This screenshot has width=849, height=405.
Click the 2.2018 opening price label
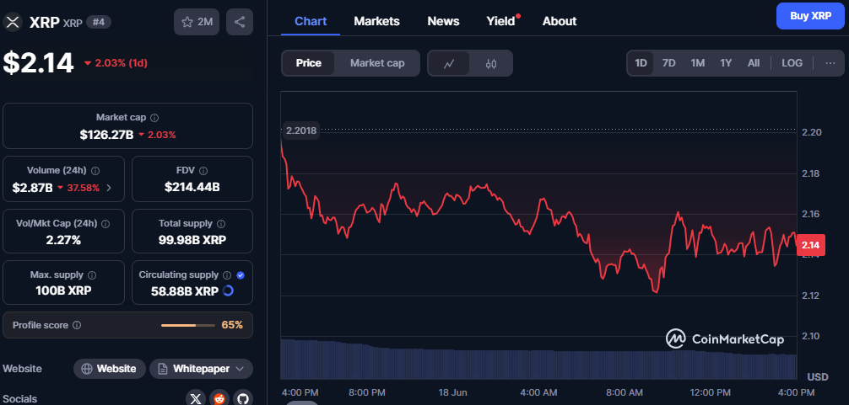pyautogui.click(x=301, y=131)
